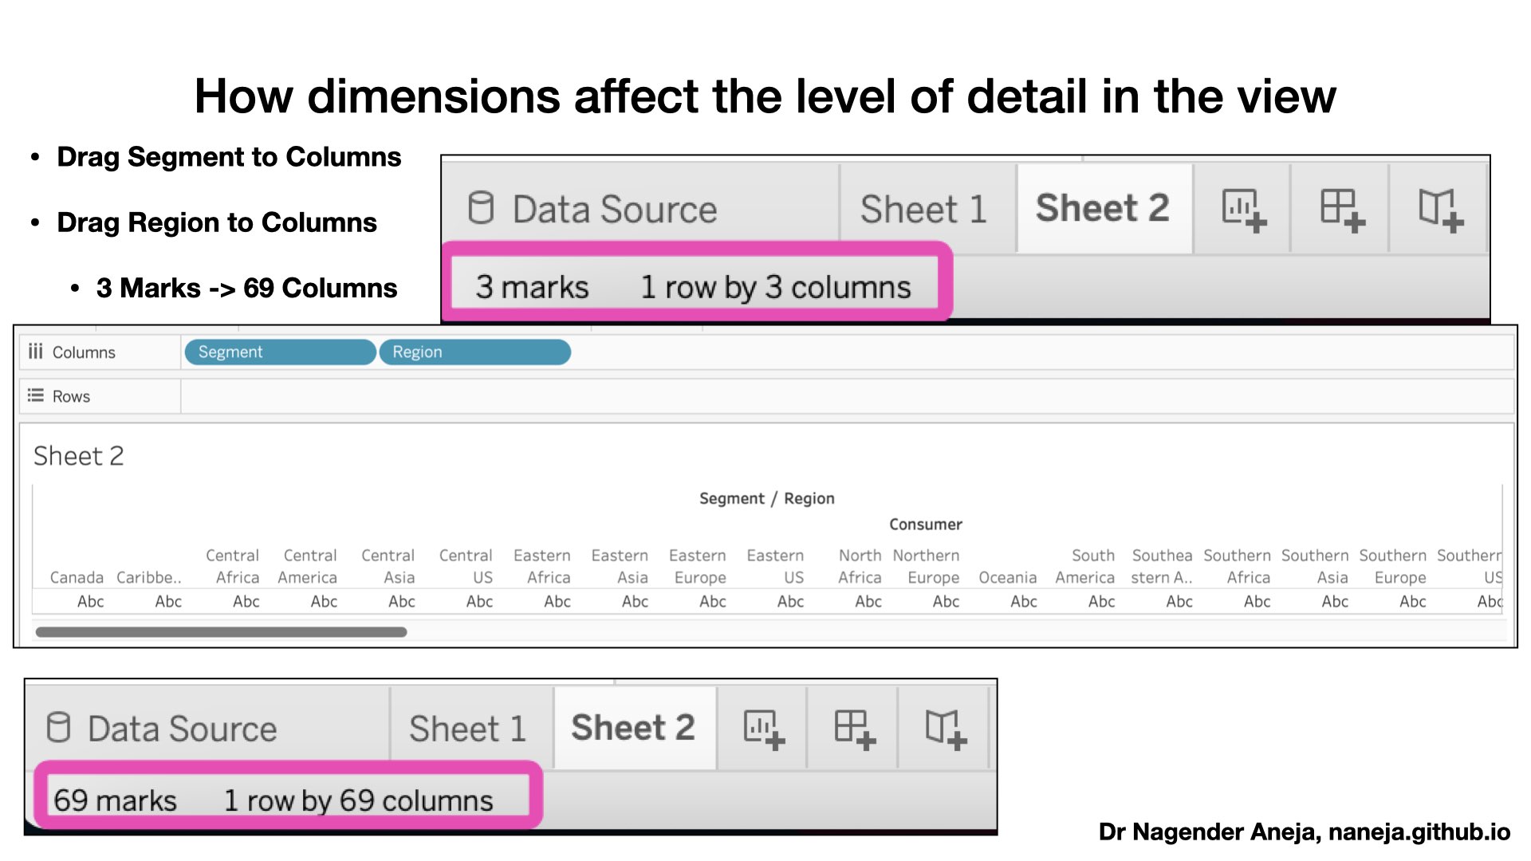Open Sheet 1 tab in lower tab bar
This screenshot has width=1531, height=861.
click(x=468, y=729)
